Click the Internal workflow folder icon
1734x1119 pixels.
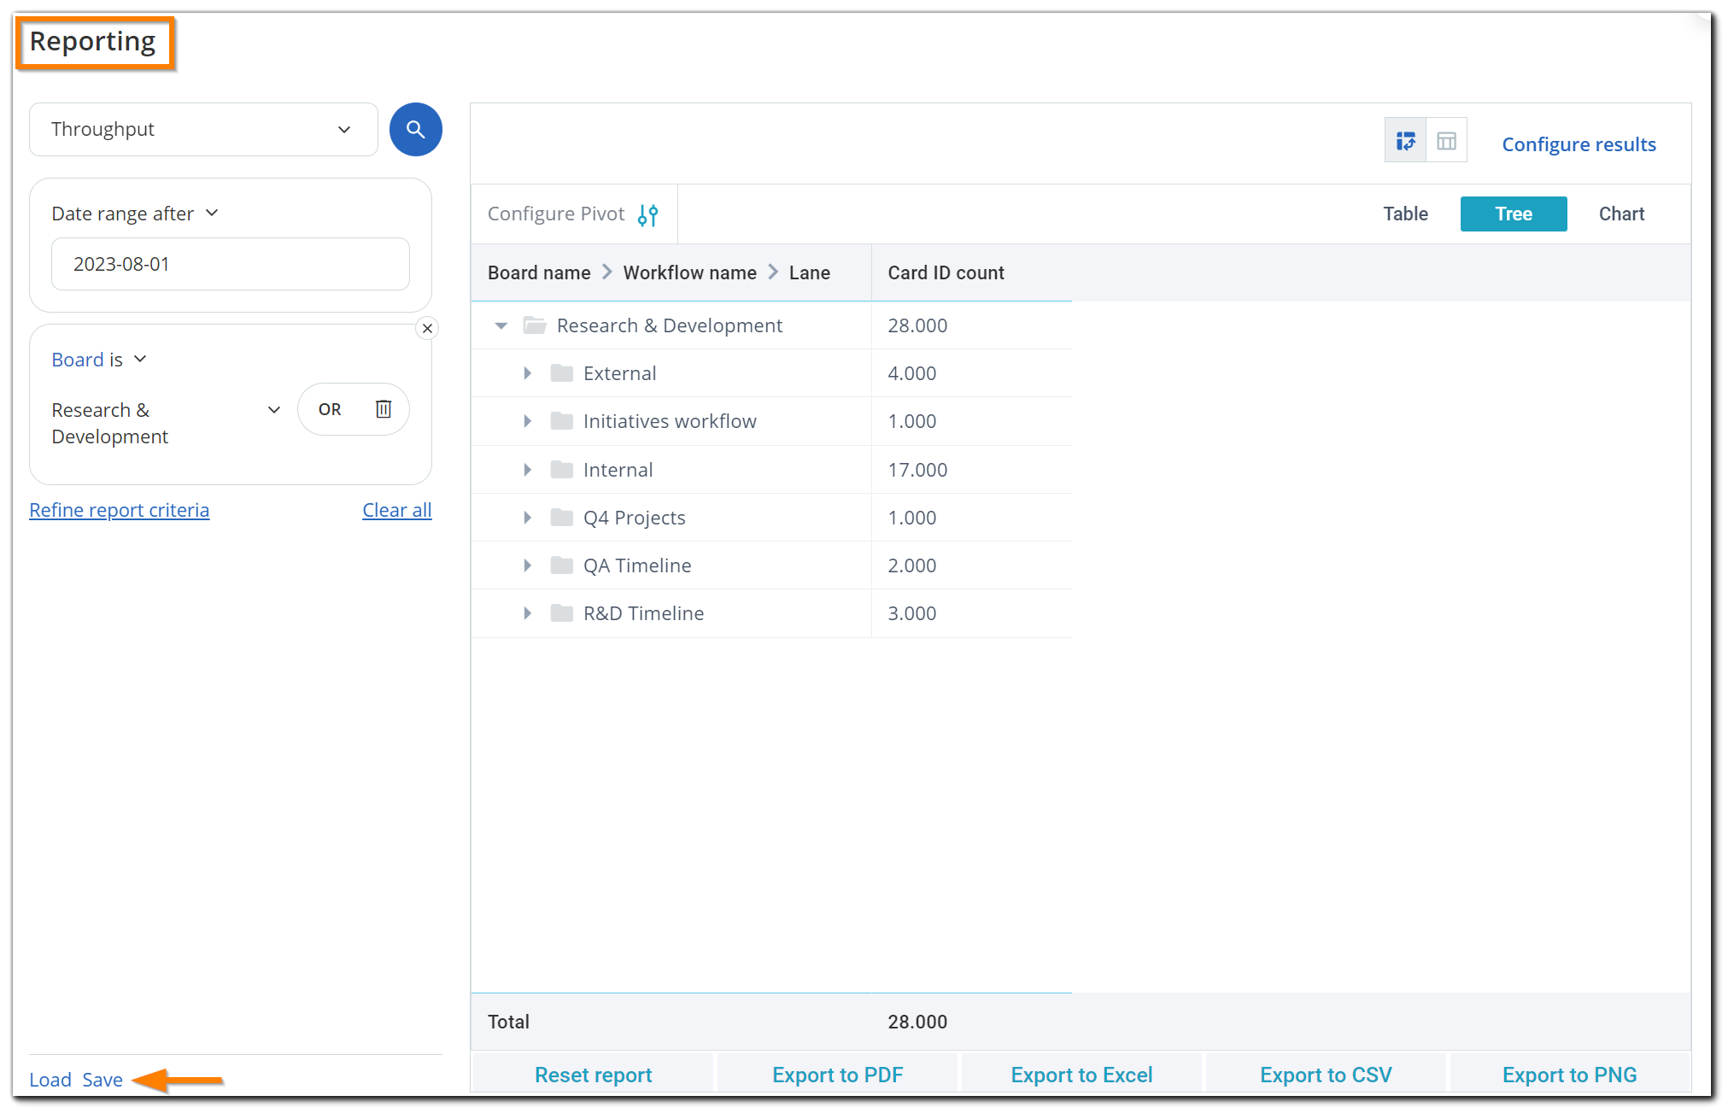561,470
